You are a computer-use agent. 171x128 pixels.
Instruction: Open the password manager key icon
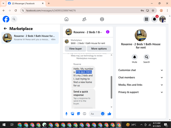[x=142, y=11]
